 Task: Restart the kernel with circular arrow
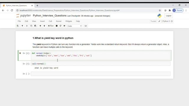[61, 26]
